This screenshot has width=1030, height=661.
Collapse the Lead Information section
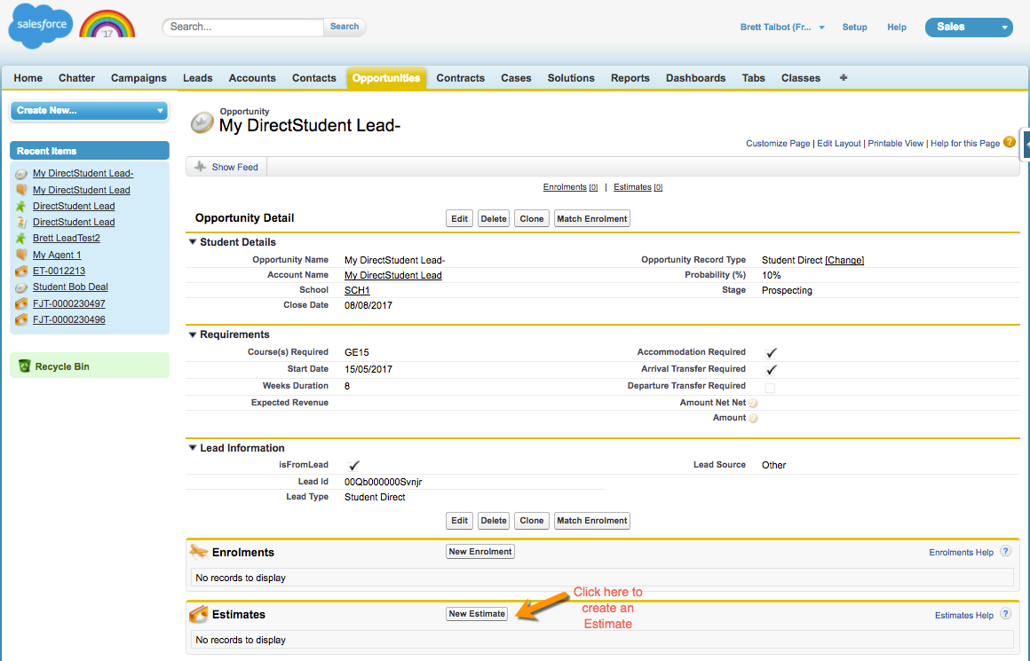pyautogui.click(x=193, y=448)
